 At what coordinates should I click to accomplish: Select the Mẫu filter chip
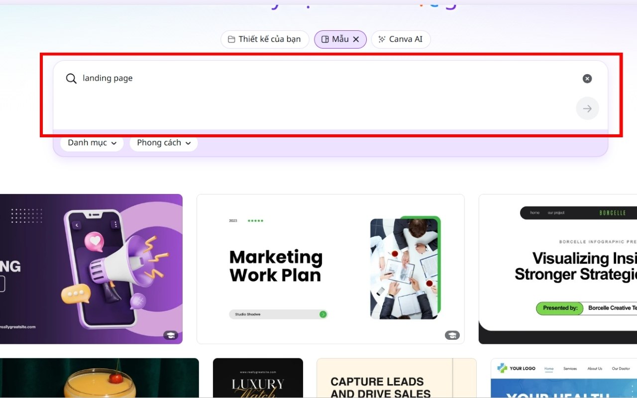pos(340,39)
